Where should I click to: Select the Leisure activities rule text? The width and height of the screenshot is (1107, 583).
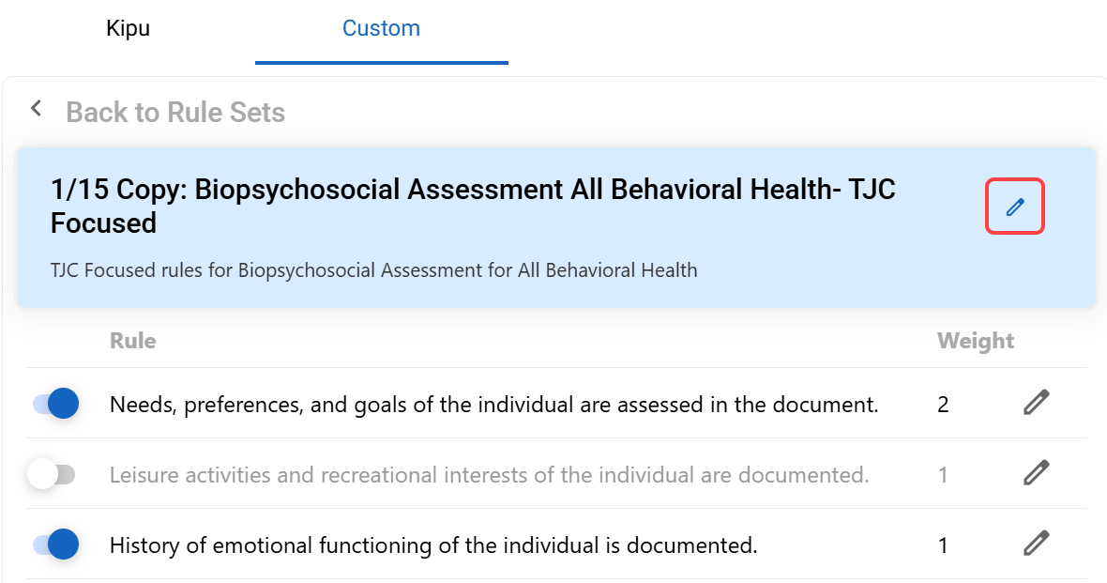[x=489, y=475]
